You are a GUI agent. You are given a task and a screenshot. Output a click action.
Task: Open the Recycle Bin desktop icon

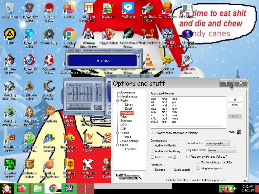pos(10,10)
